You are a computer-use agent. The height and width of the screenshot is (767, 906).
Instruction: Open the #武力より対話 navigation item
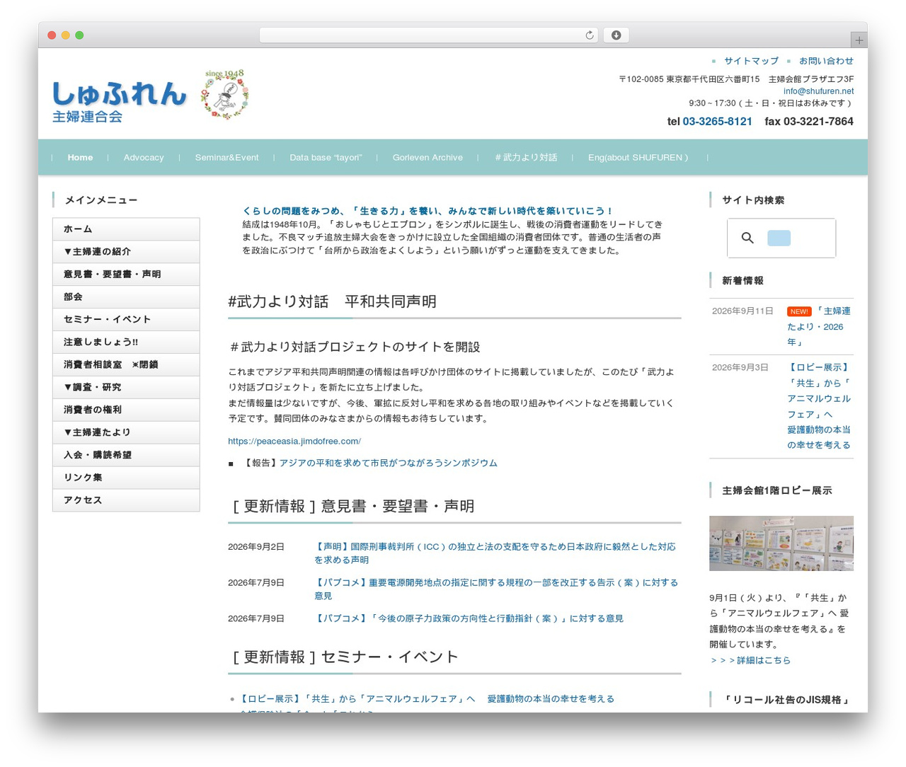click(x=526, y=157)
